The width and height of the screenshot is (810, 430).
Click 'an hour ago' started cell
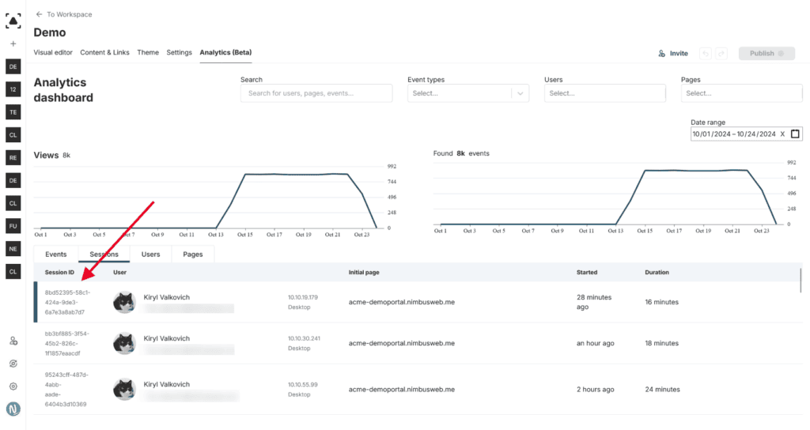[x=596, y=343]
